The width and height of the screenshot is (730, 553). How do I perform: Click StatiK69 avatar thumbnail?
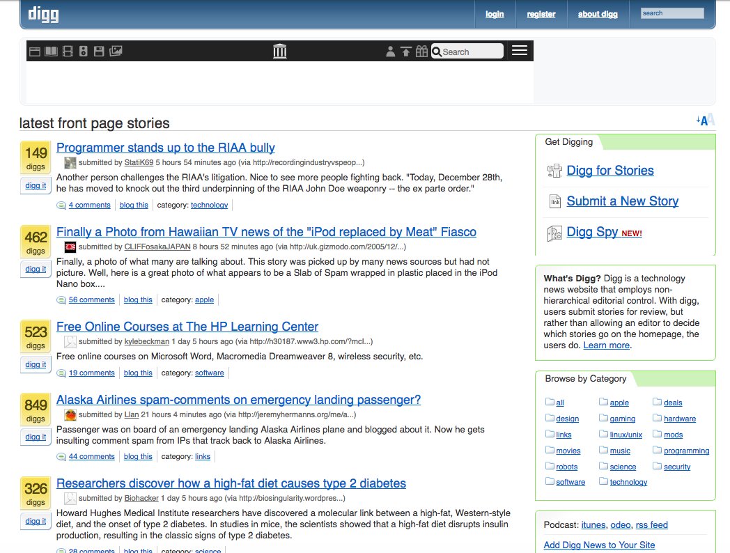tap(70, 163)
